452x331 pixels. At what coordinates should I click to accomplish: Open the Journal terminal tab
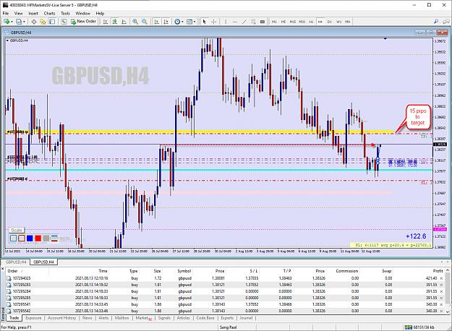tap(246, 318)
